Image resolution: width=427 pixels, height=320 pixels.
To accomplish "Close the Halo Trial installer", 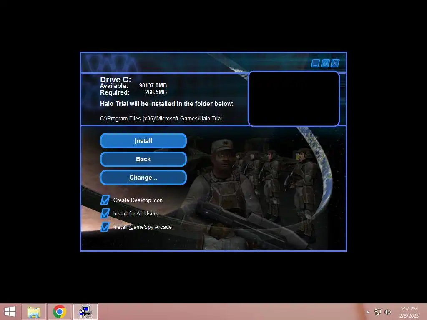I will (335, 63).
